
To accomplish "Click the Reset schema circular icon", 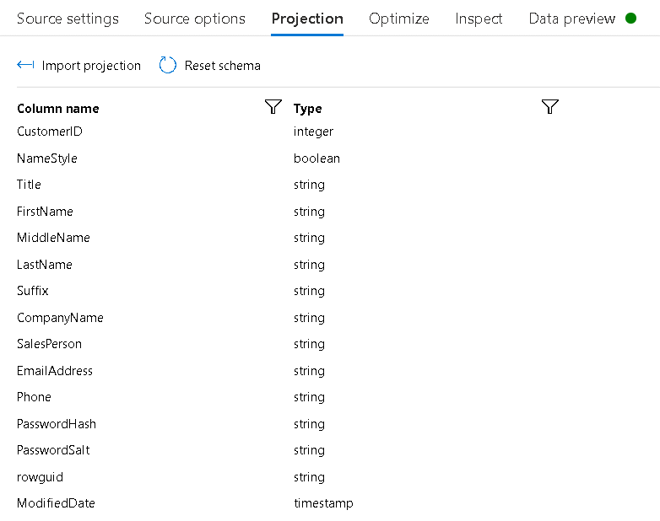I will click(x=167, y=65).
